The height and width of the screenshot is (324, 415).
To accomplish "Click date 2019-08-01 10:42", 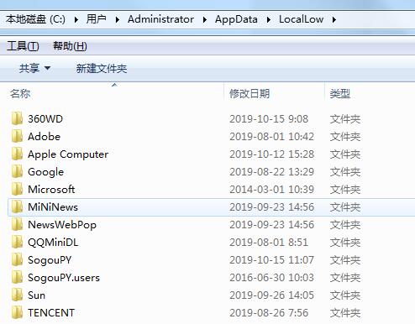I will (x=271, y=137).
